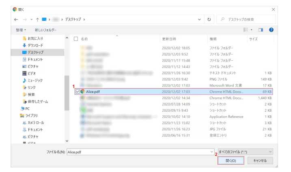Open the view mode options dropdown
The image size is (291, 172).
(x=252, y=30)
